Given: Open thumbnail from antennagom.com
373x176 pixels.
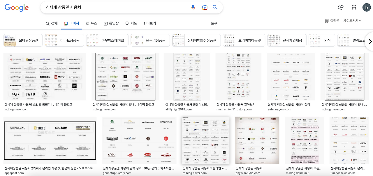Looking at the screenshot, I should [291, 77].
